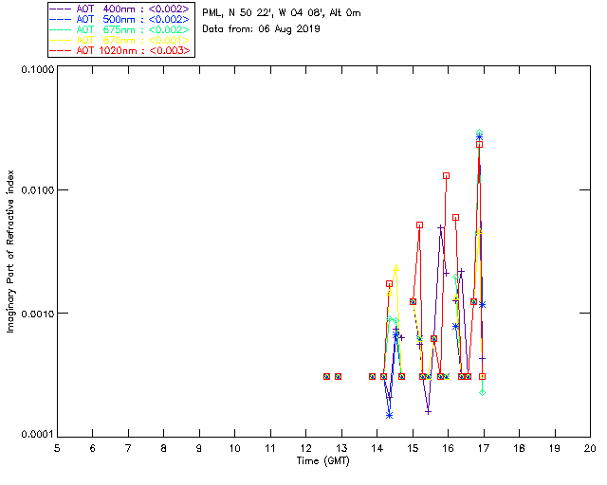Click the purple plus peak before 16 hours
Image resolution: width=607 pixels, height=485 pixels.
(x=440, y=227)
